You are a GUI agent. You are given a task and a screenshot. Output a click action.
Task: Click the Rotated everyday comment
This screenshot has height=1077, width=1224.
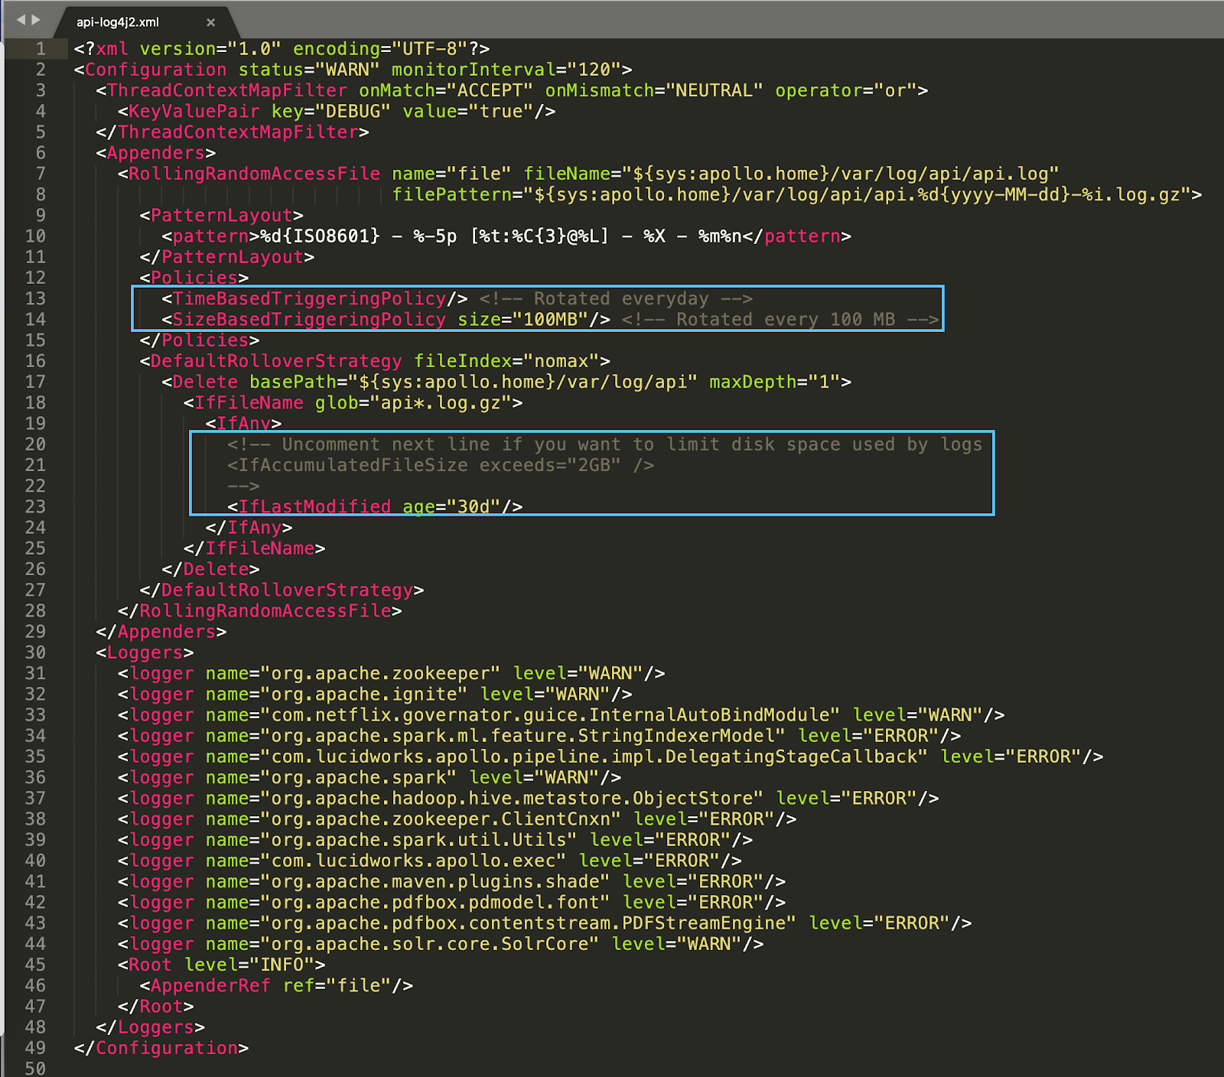click(x=616, y=298)
